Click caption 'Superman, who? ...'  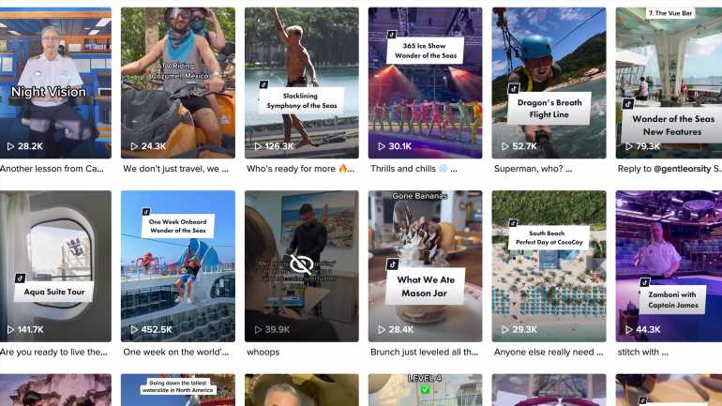click(x=533, y=169)
